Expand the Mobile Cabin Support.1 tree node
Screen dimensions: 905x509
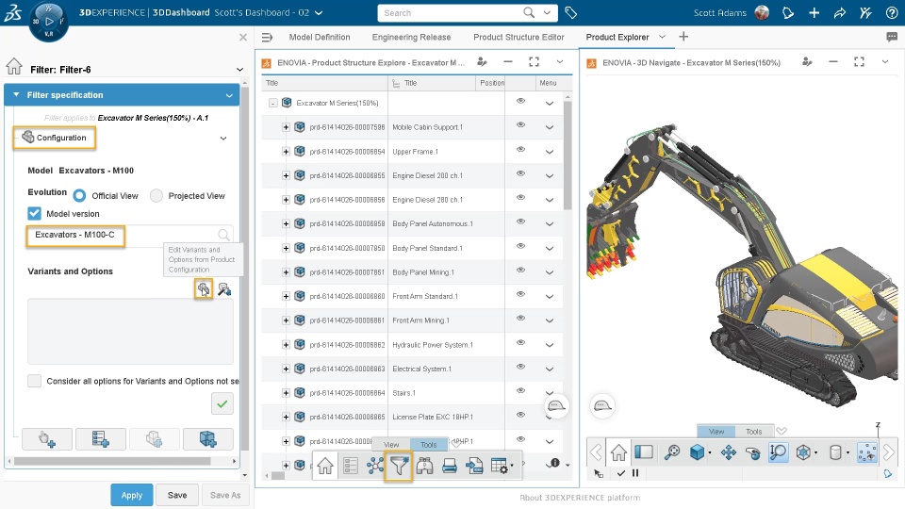pos(286,127)
